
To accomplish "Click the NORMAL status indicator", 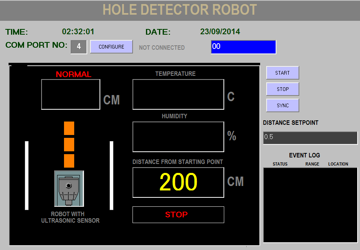I will point(74,74).
